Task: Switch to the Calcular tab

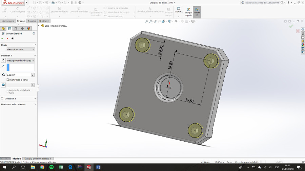Action: 32,21
